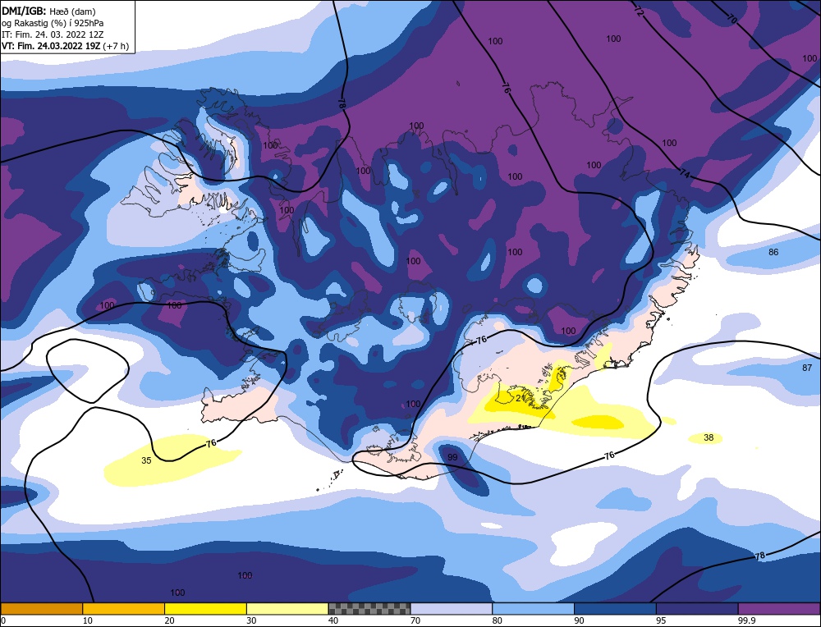This screenshot has height=627, width=821.
Task: Click the medium blue 90–95 legend swatch
Action: [x=615, y=609]
